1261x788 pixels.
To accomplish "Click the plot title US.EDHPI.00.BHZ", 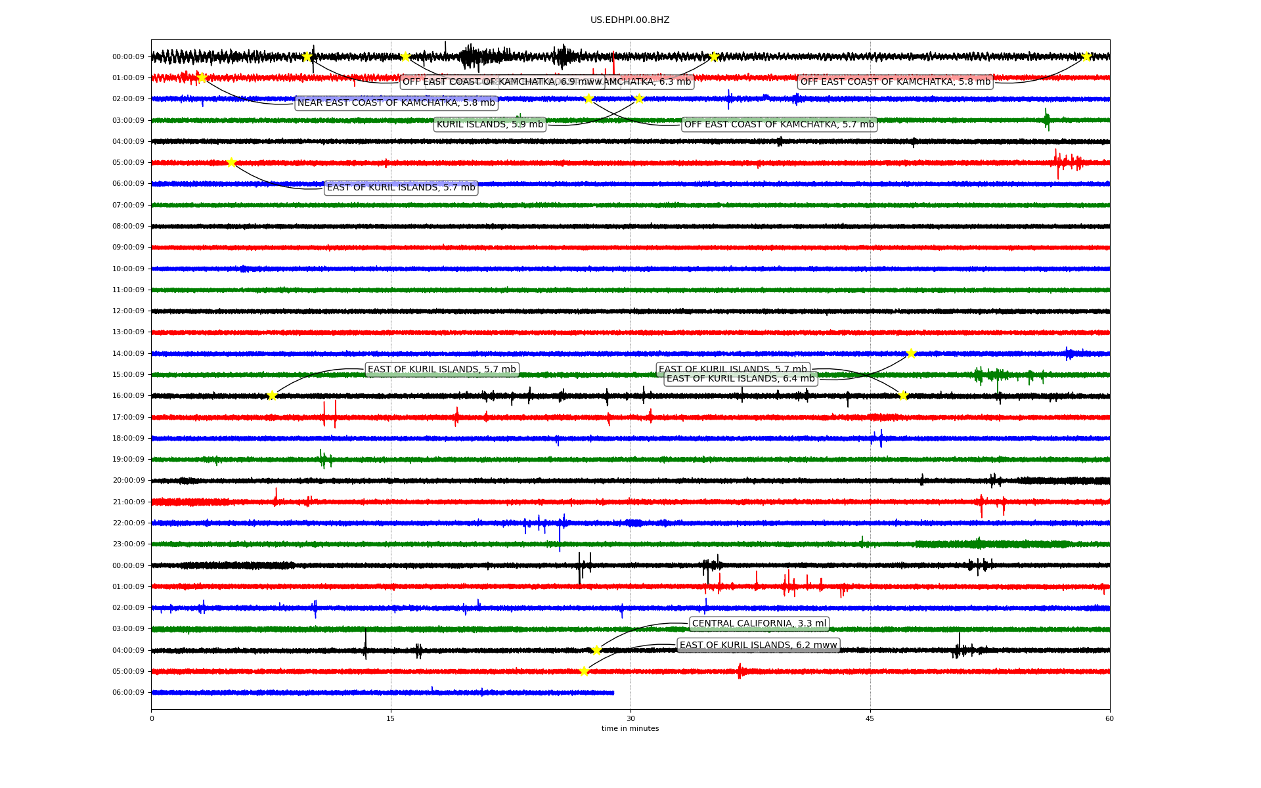I will pos(630,20).
